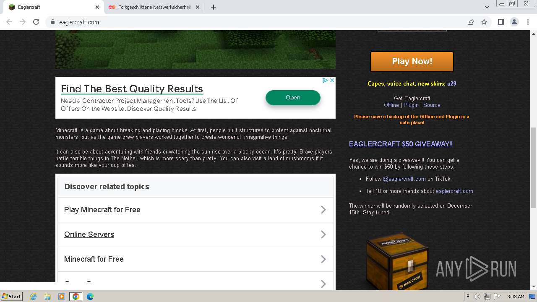Click the orange Play Now! button

(x=412, y=62)
